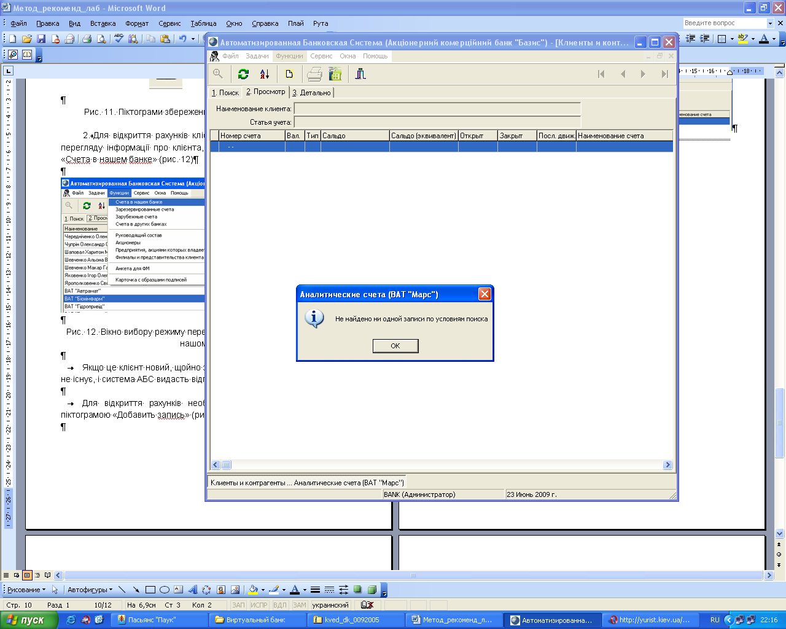The height and width of the screenshot is (629, 786).
Task: Open the Помощь menu in the bank system
Action: [x=375, y=56]
